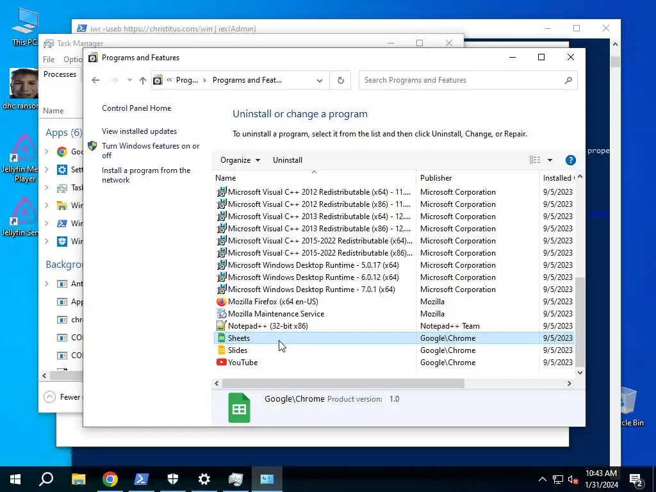Select the Notepad++ (32-bit x86) row text
656x492 pixels.
pyautogui.click(x=268, y=326)
